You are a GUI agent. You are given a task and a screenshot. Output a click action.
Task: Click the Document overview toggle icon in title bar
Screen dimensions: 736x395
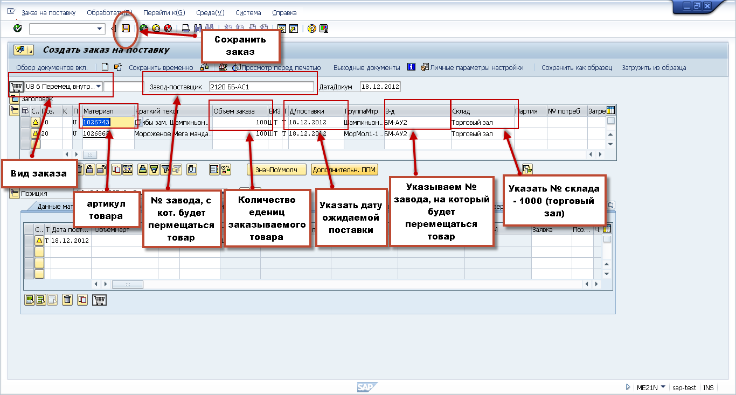tap(23, 50)
